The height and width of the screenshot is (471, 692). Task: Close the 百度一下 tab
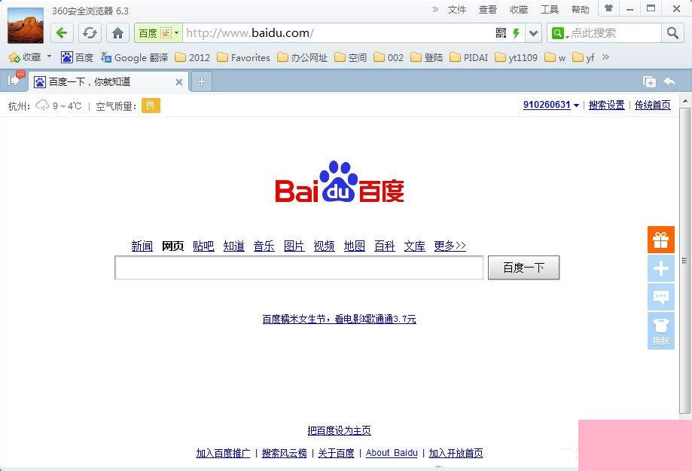click(179, 81)
